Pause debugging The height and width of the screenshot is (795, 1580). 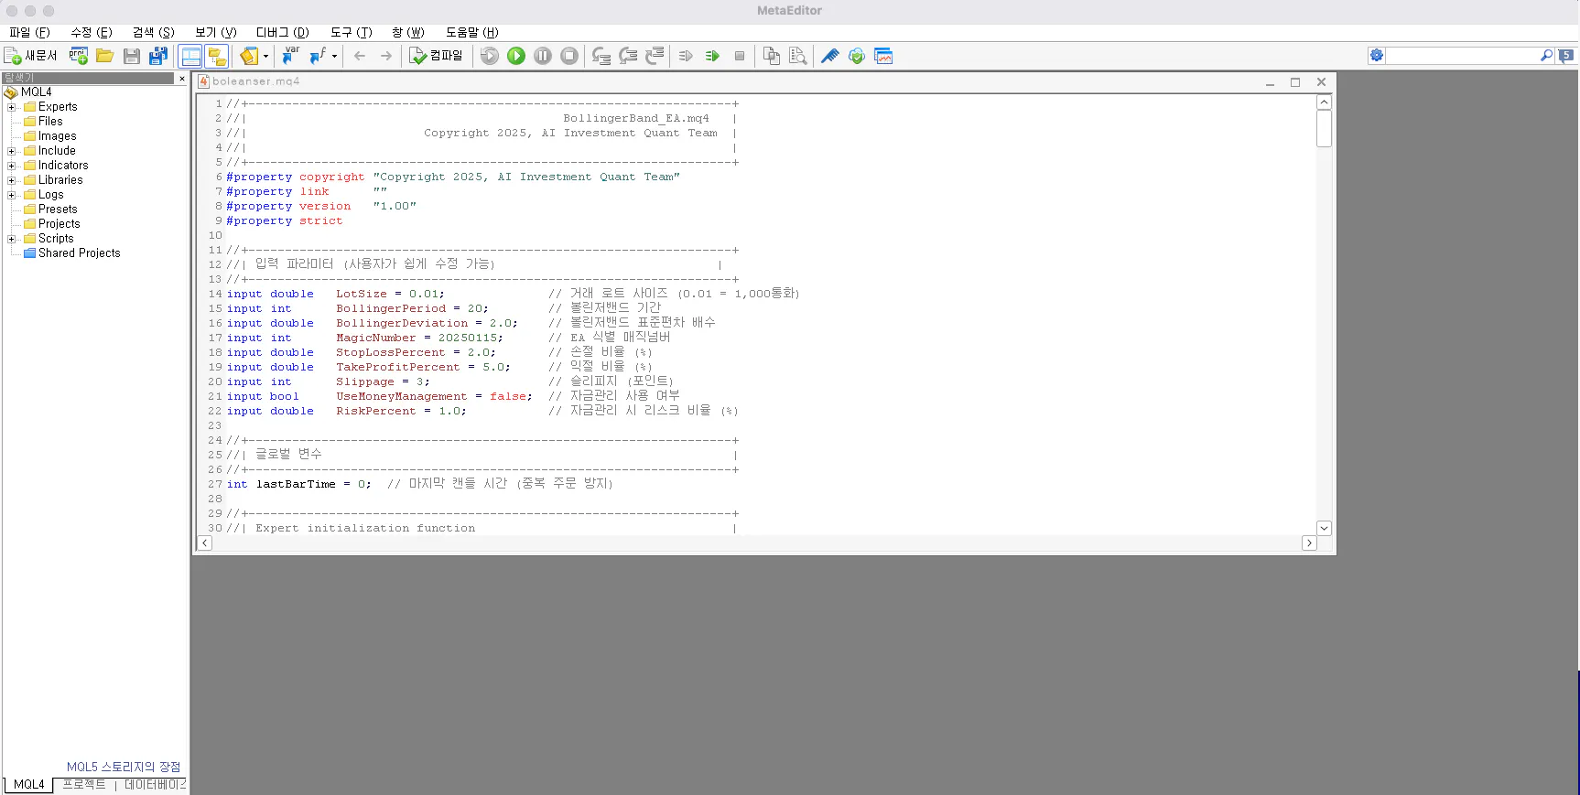[543, 56]
